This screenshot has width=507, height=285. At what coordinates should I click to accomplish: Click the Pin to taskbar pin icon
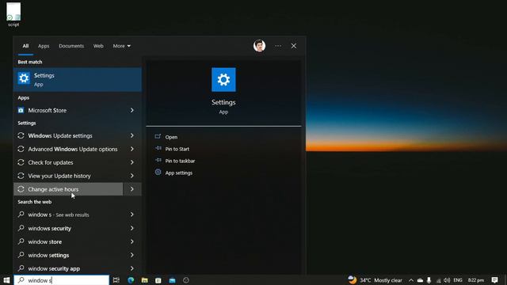coord(158,160)
